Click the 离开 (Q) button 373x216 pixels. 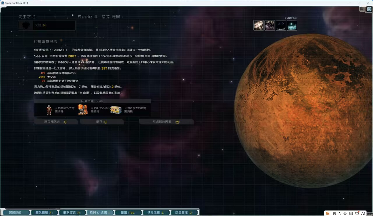[102, 122]
